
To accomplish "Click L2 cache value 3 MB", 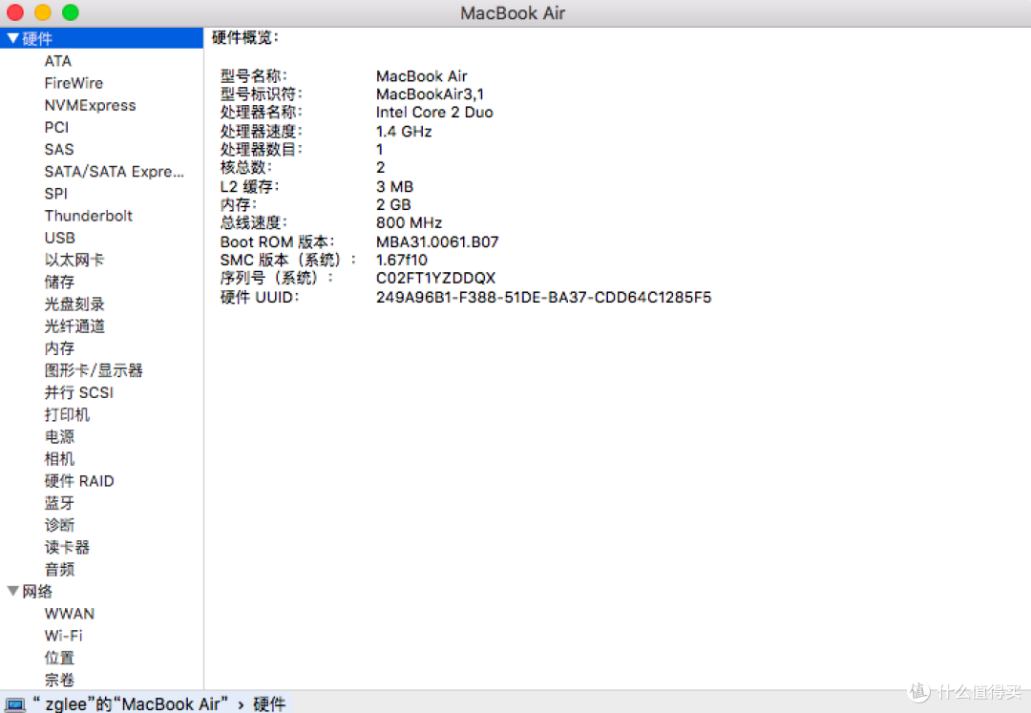I will [394, 187].
